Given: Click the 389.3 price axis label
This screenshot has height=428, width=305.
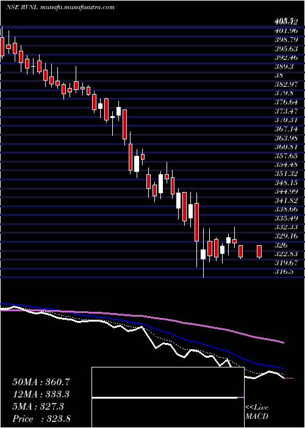Looking at the screenshot, I should pyautogui.click(x=284, y=66).
